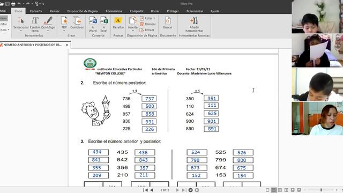Open the Buscar search tool
Viewport: 343px width, 193px height.
coord(168,23)
